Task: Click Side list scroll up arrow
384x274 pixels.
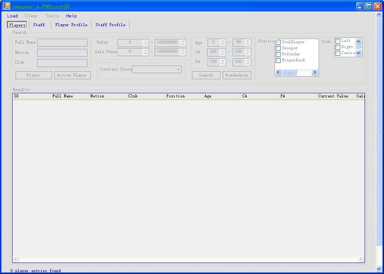Action: click(359, 41)
